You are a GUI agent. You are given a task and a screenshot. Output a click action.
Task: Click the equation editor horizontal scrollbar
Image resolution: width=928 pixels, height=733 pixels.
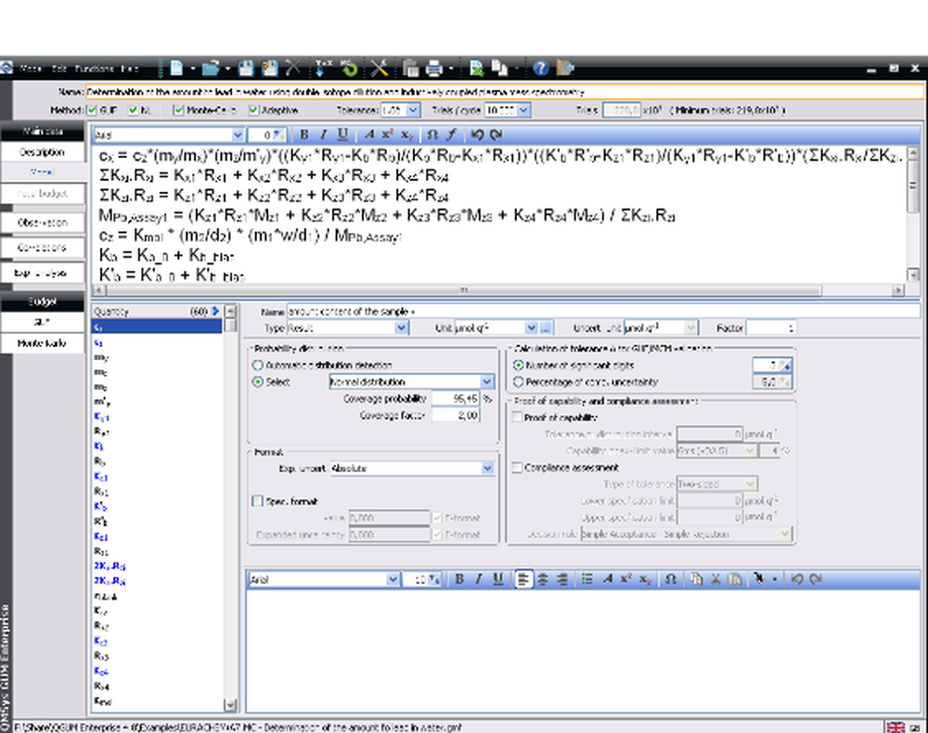[x=463, y=289]
